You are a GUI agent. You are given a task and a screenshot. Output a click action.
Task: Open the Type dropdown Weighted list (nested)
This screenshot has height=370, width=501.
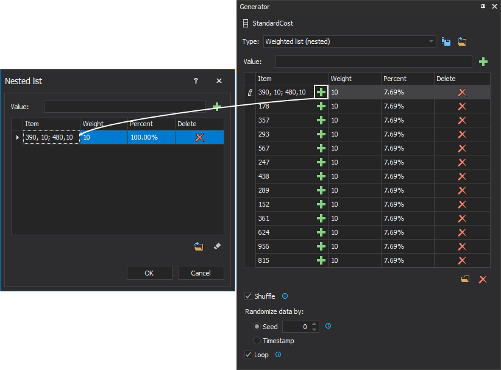[350, 41]
